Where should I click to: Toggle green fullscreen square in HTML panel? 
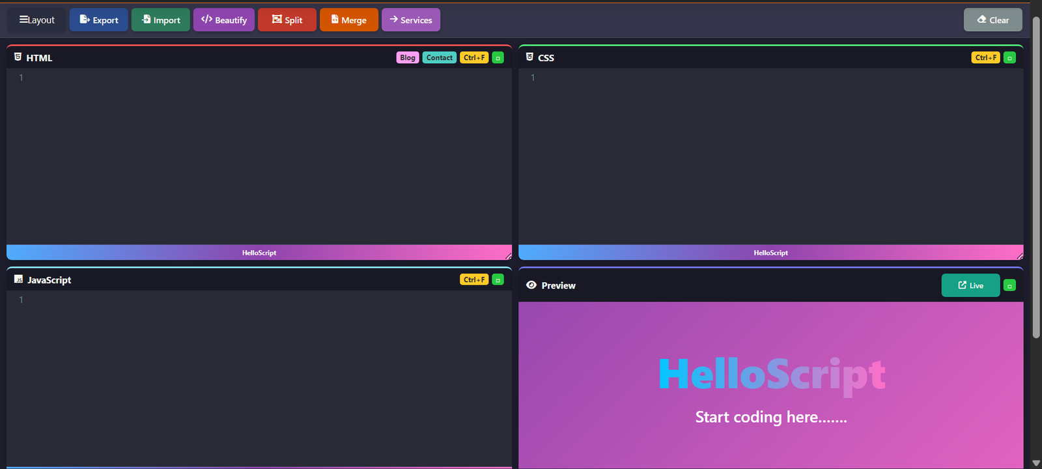(x=498, y=58)
